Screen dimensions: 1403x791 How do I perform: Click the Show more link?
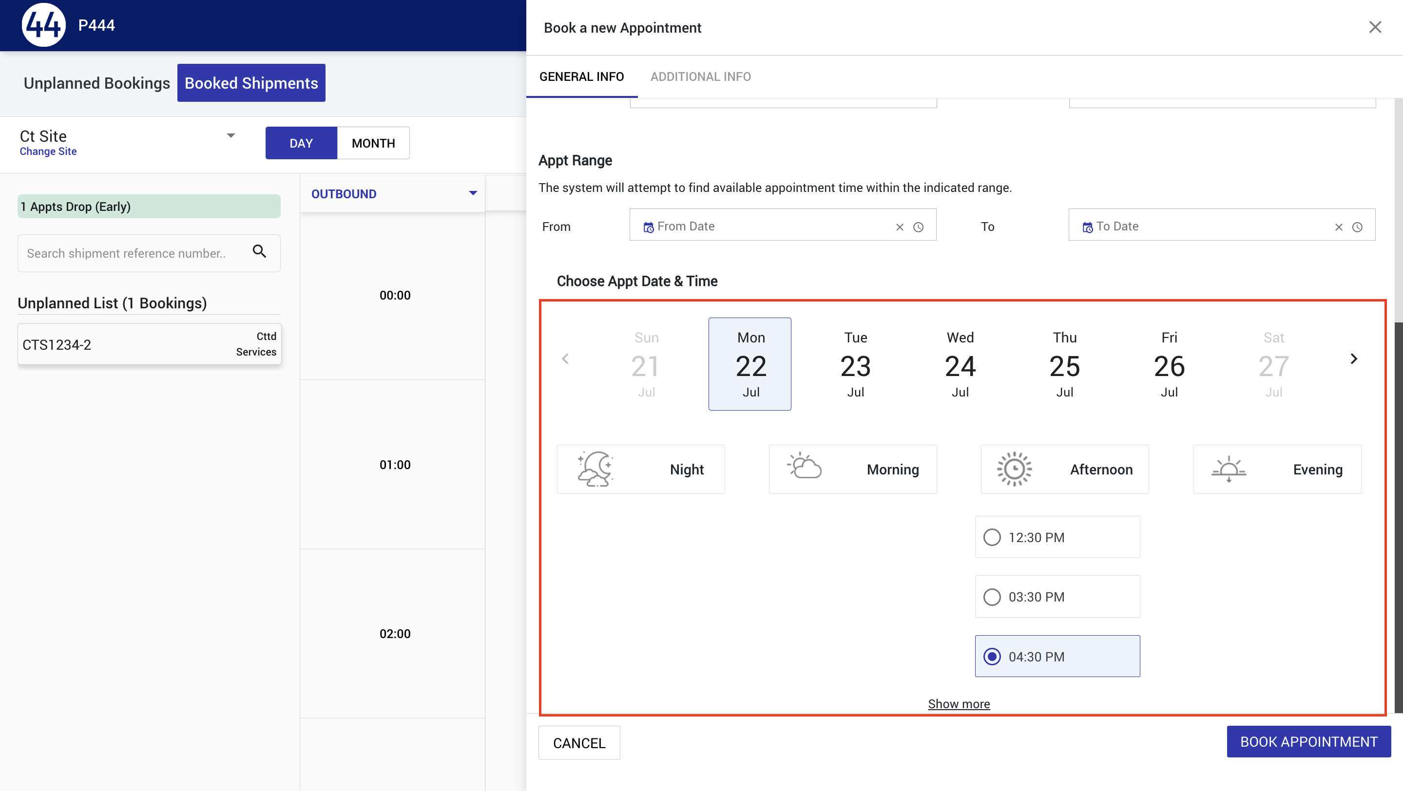(959, 703)
